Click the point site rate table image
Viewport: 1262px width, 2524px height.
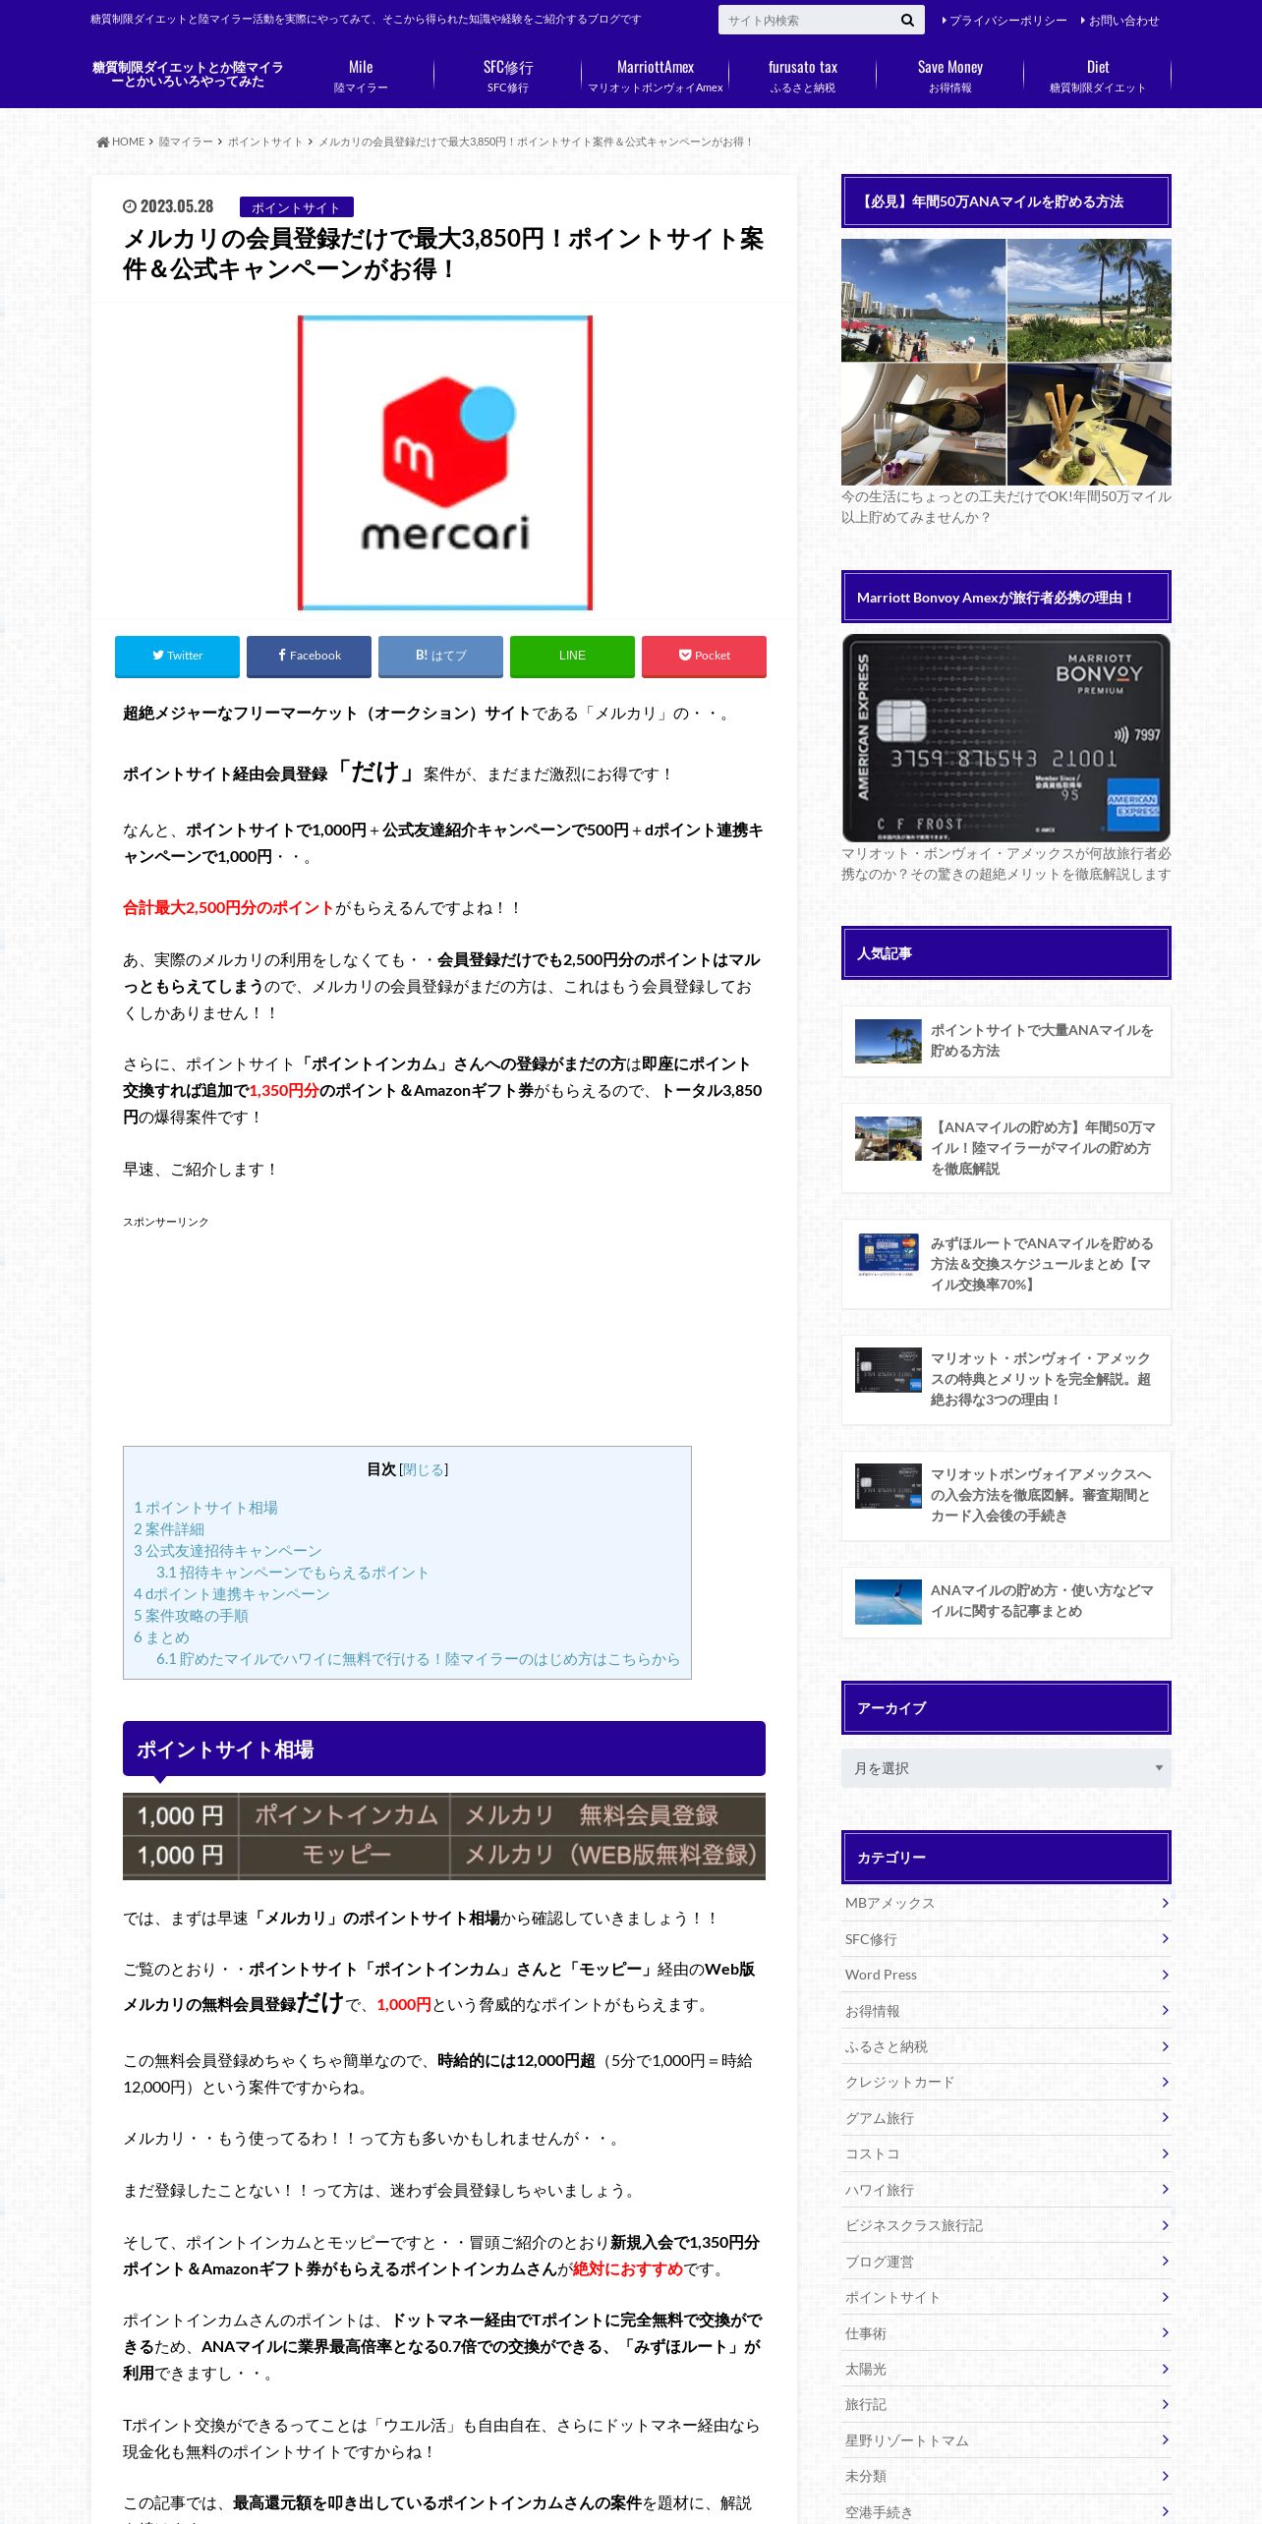pos(444,1836)
